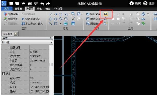This screenshot has height=95, width=157.
Task: Click the green layers icon in 工具 group
Action: pyautogui.click(x=143, y=24)
